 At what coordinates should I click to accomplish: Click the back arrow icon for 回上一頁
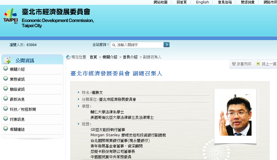pyautogui.click(x=258, y=64)
